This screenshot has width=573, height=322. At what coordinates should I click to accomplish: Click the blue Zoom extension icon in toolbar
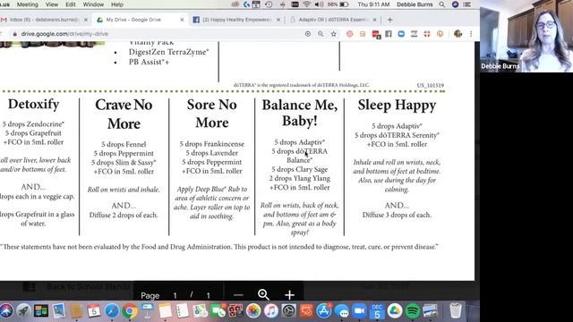pyautogui.click(x=401, y=34)
